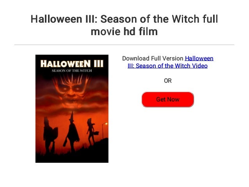This screenshot has height=187, width=249.
Task: Click the glowing demon face on the poster
Action: pyautogui.click(x=72, y=91)
